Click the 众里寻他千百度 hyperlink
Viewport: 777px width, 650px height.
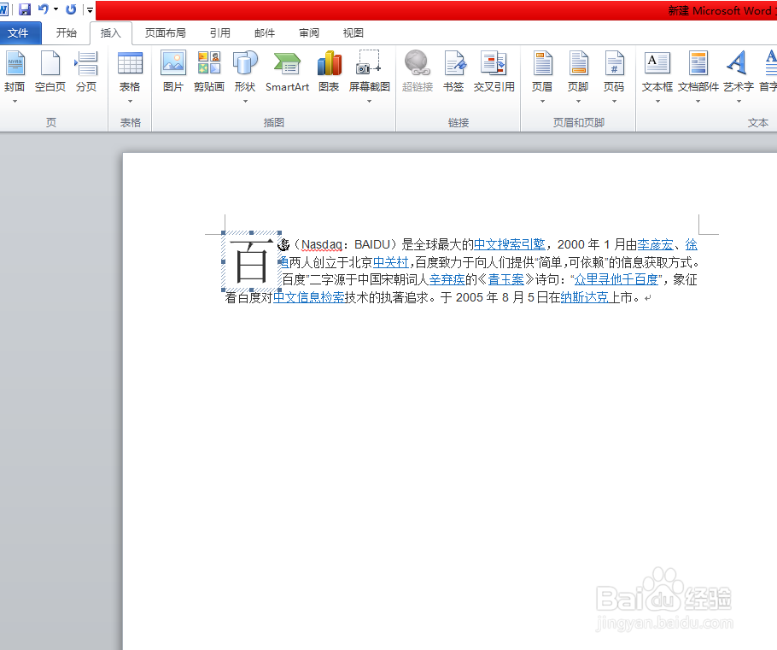[x=616, y=279]
